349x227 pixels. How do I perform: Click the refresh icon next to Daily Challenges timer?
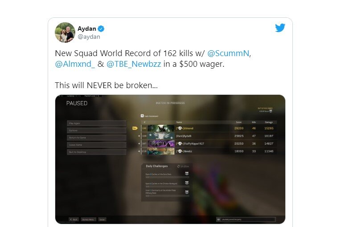178,166
